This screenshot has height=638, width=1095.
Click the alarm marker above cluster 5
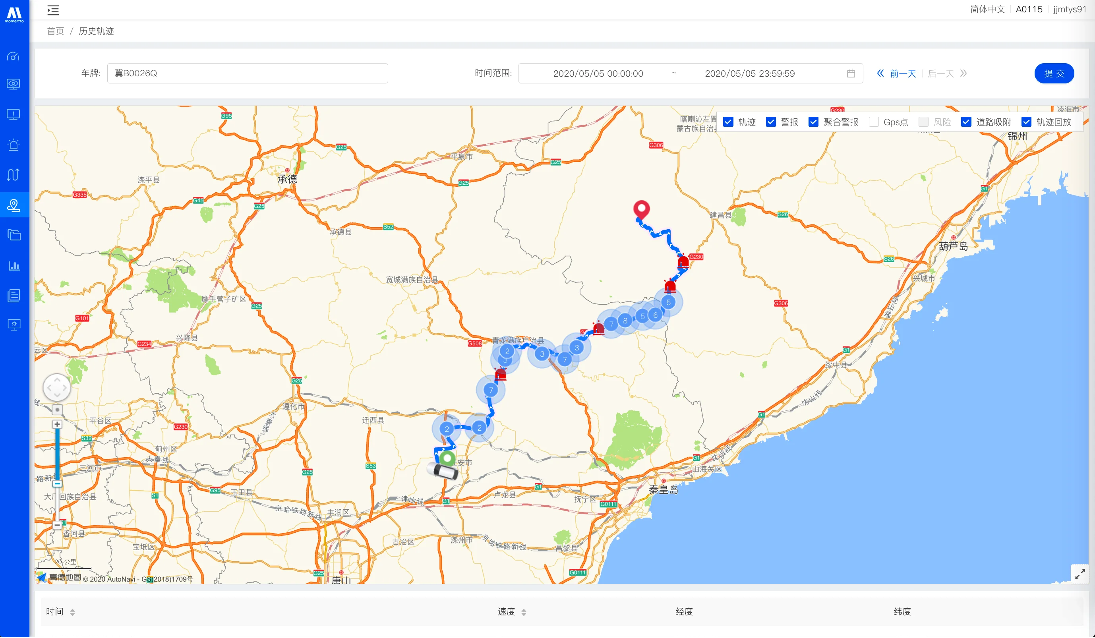tap(670, 286)
